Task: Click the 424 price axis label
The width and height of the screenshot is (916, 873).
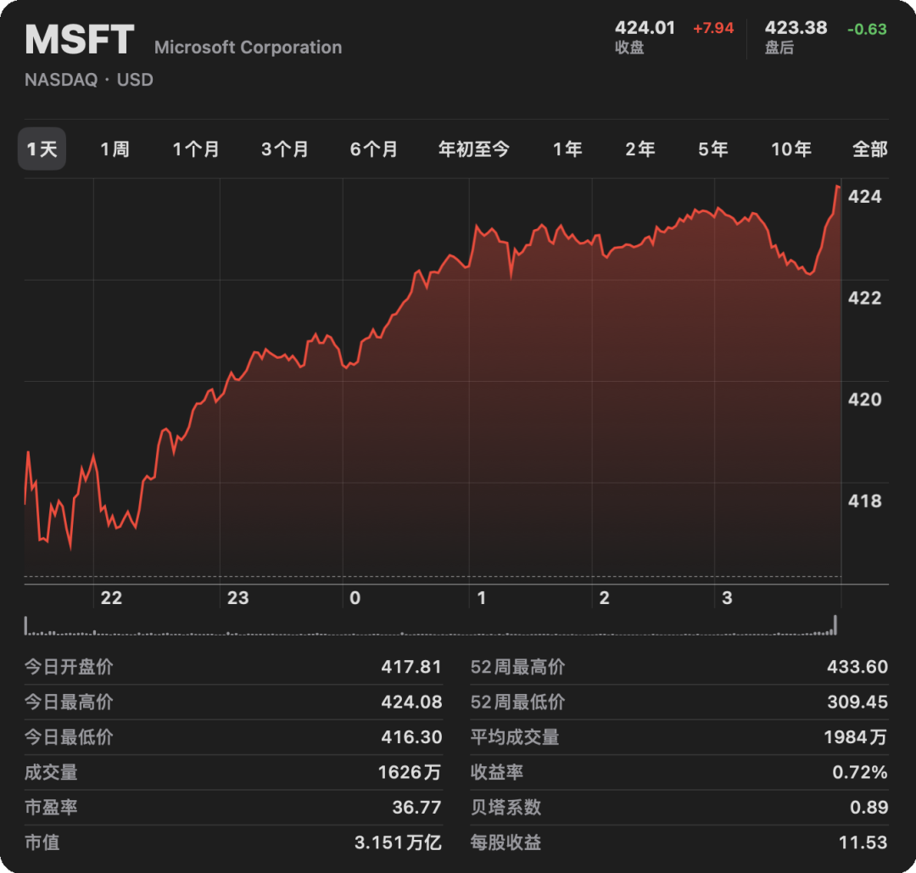Action: pyautogui.click(x=864, y=196)
